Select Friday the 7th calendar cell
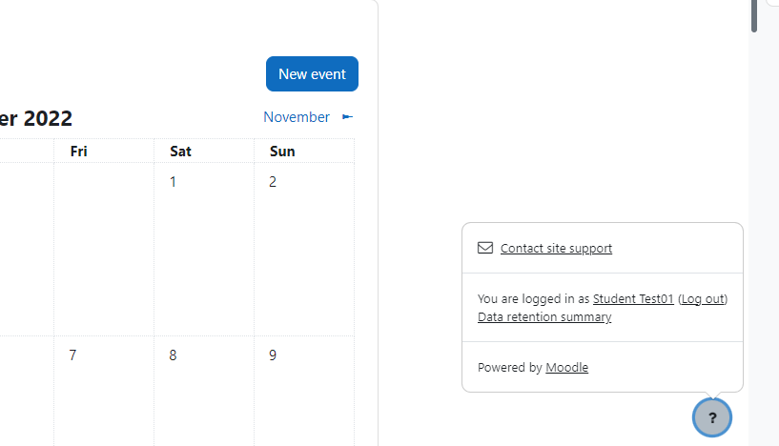 point(104,391)
